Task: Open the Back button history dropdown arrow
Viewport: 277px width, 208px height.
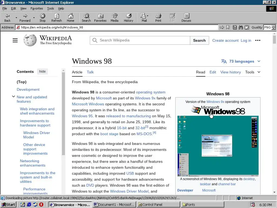Action: point(16,18)
